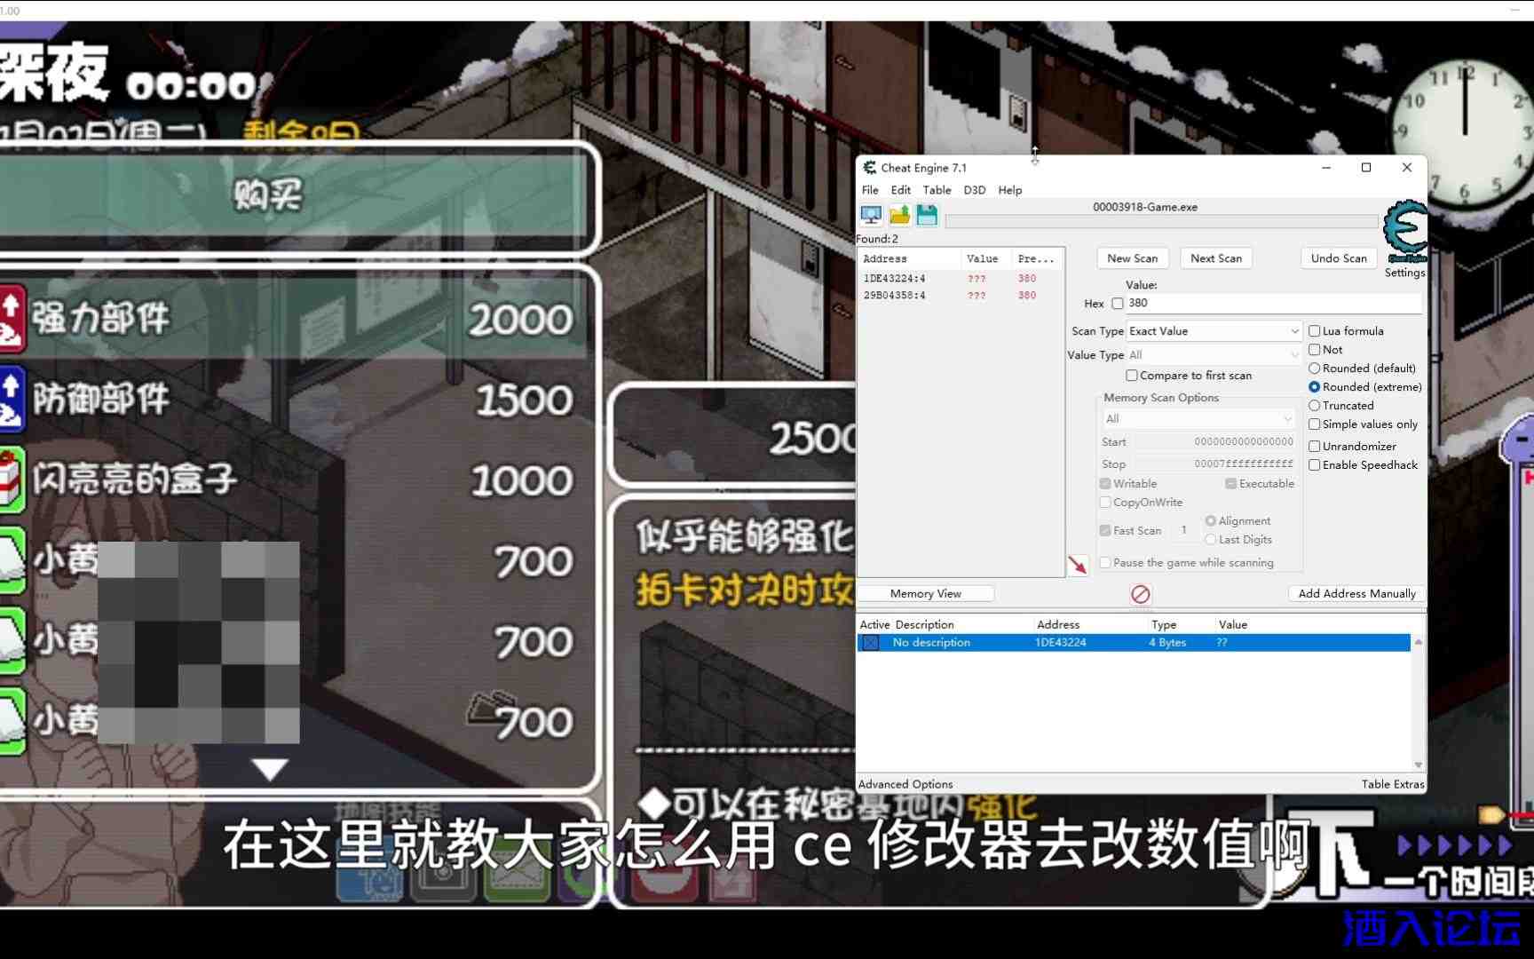1534x959 pixels.
Task: Open the process selector computer icon
Action: click(x=871, y=215)
